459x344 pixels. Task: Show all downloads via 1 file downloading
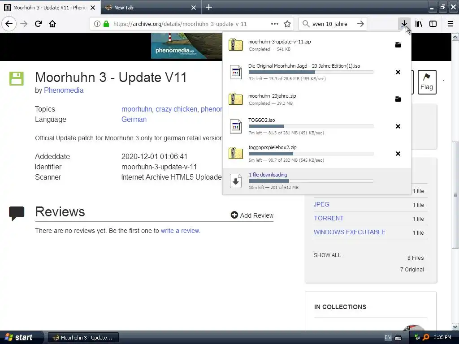tap(317, 181)
